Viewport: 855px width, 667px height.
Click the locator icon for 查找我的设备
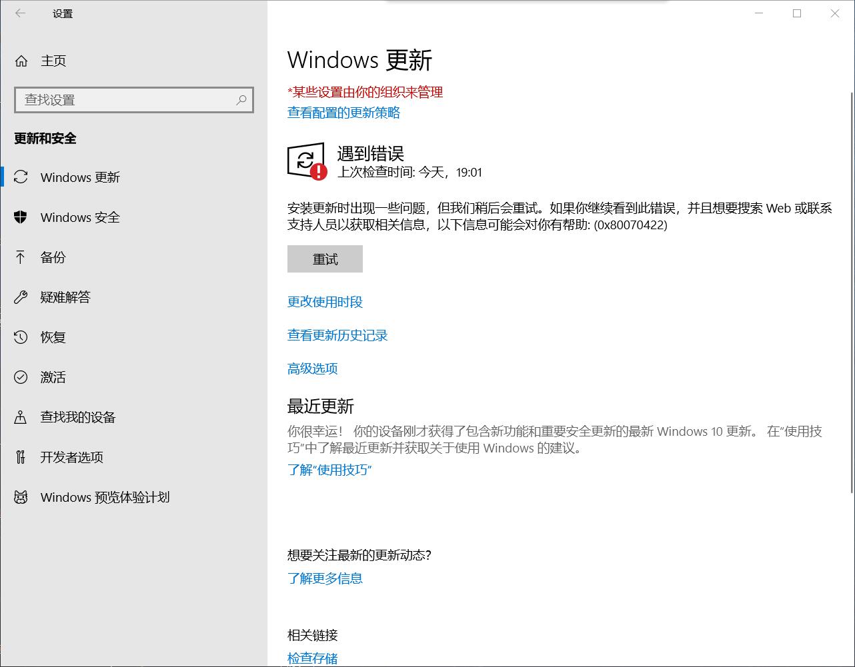(21, 417)
